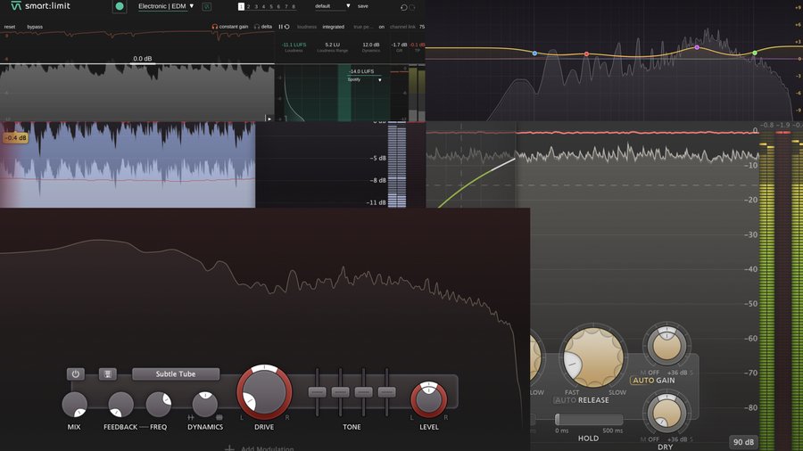Click the DYNAMICS knob
The width and height of the screenshot is (803, 451).
pos(205,404)
